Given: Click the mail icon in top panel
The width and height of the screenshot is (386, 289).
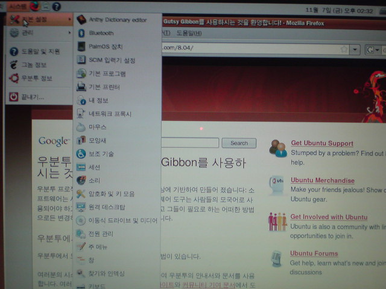Looking at the screenshot, I should coord(46,7).
